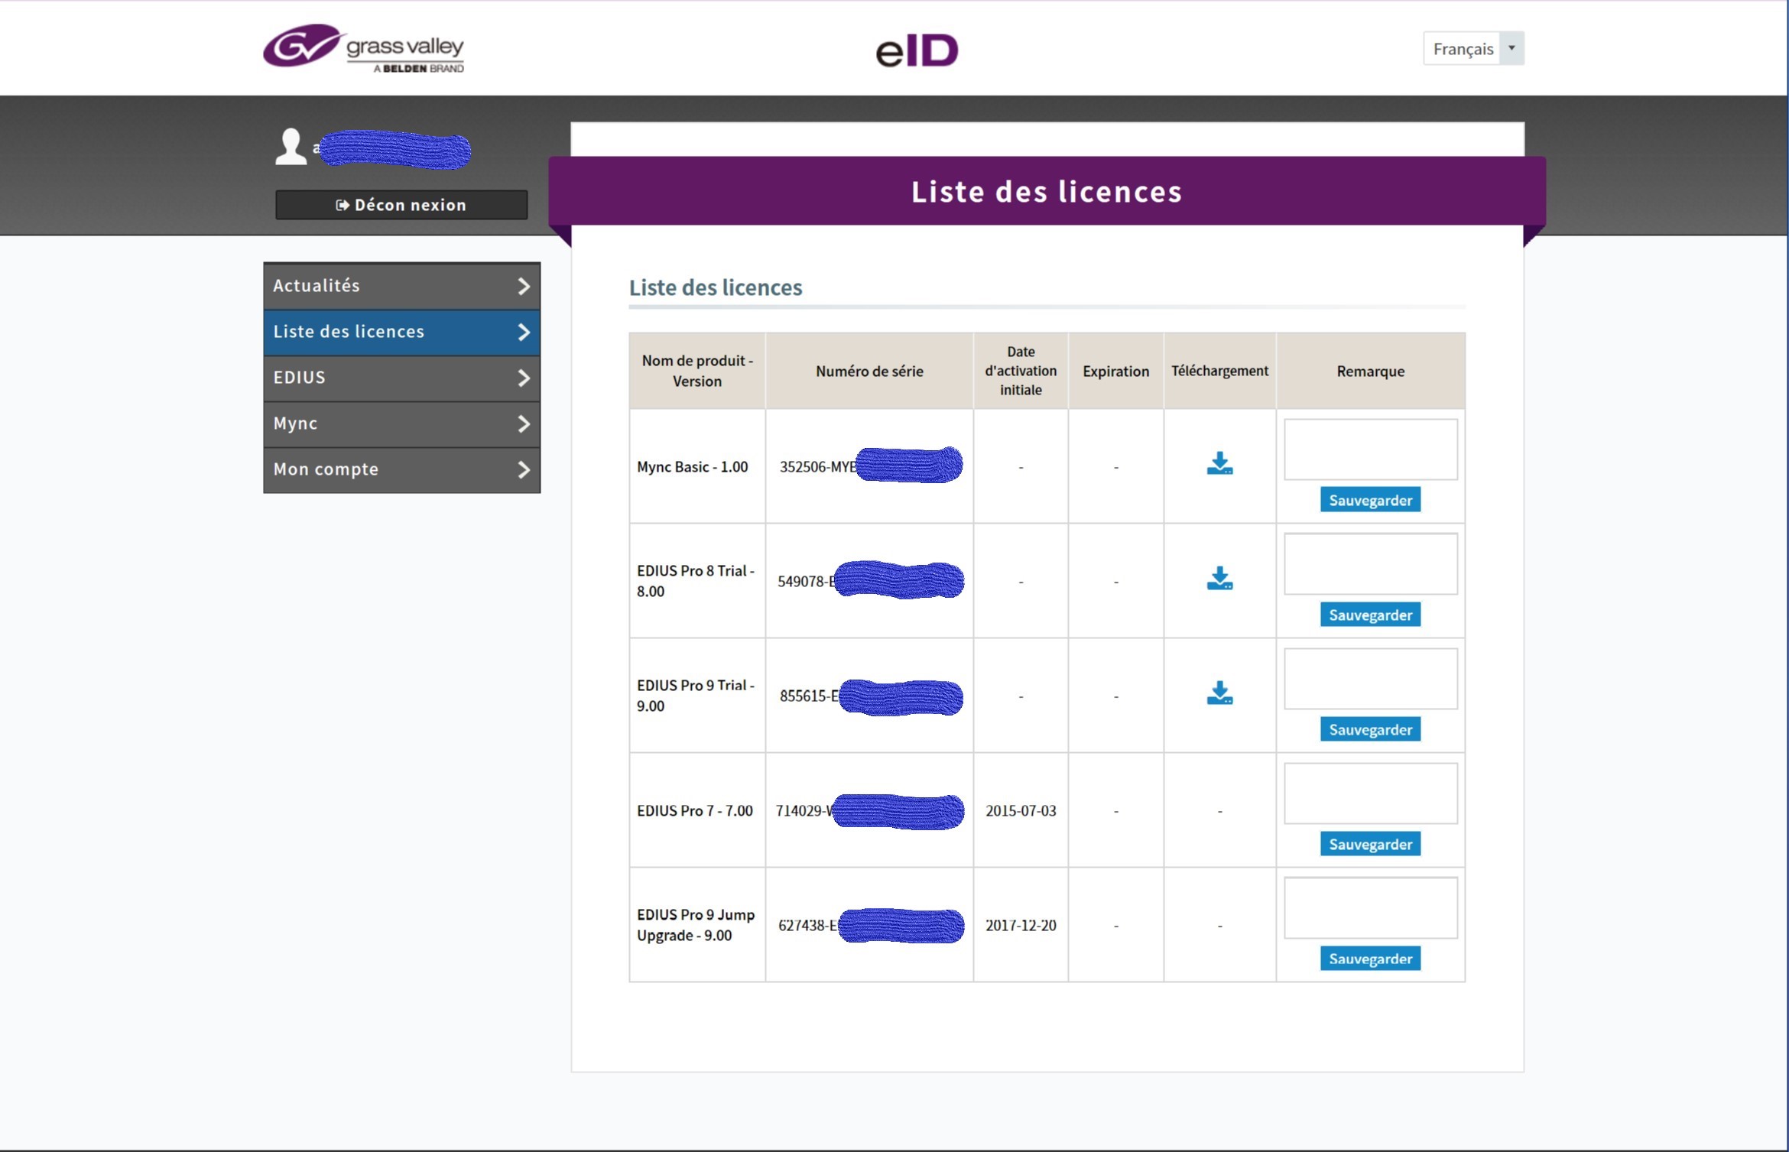Open the Français language dropdown
Image resolution: width=1789 pixels, height=1152 pixels.
coord(1473,48)
